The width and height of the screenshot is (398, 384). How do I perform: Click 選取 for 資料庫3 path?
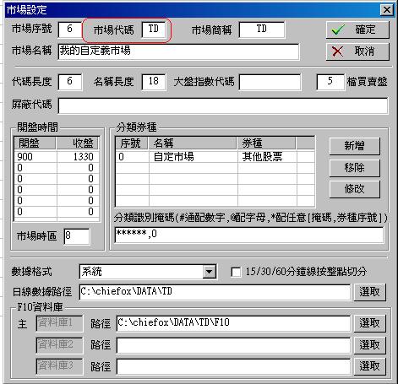pos(369,366)
